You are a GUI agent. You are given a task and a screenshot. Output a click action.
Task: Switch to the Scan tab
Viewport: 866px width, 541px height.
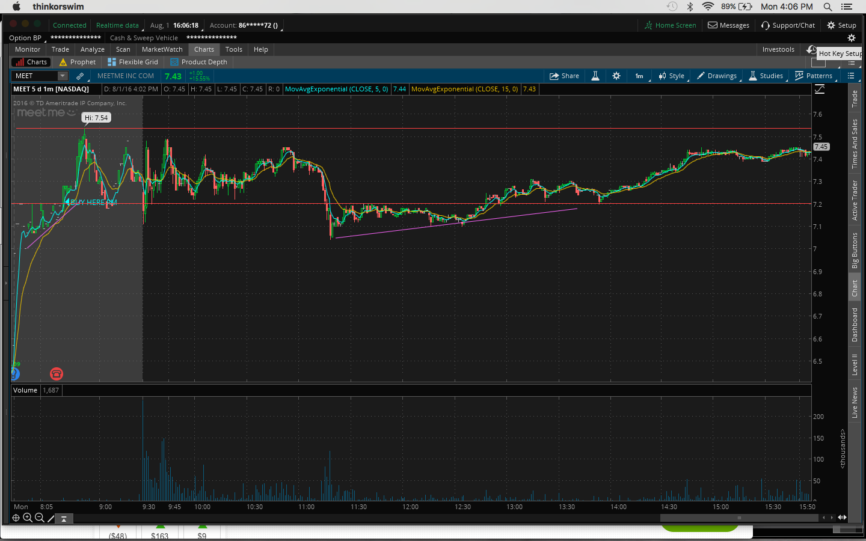coord(123,49)
